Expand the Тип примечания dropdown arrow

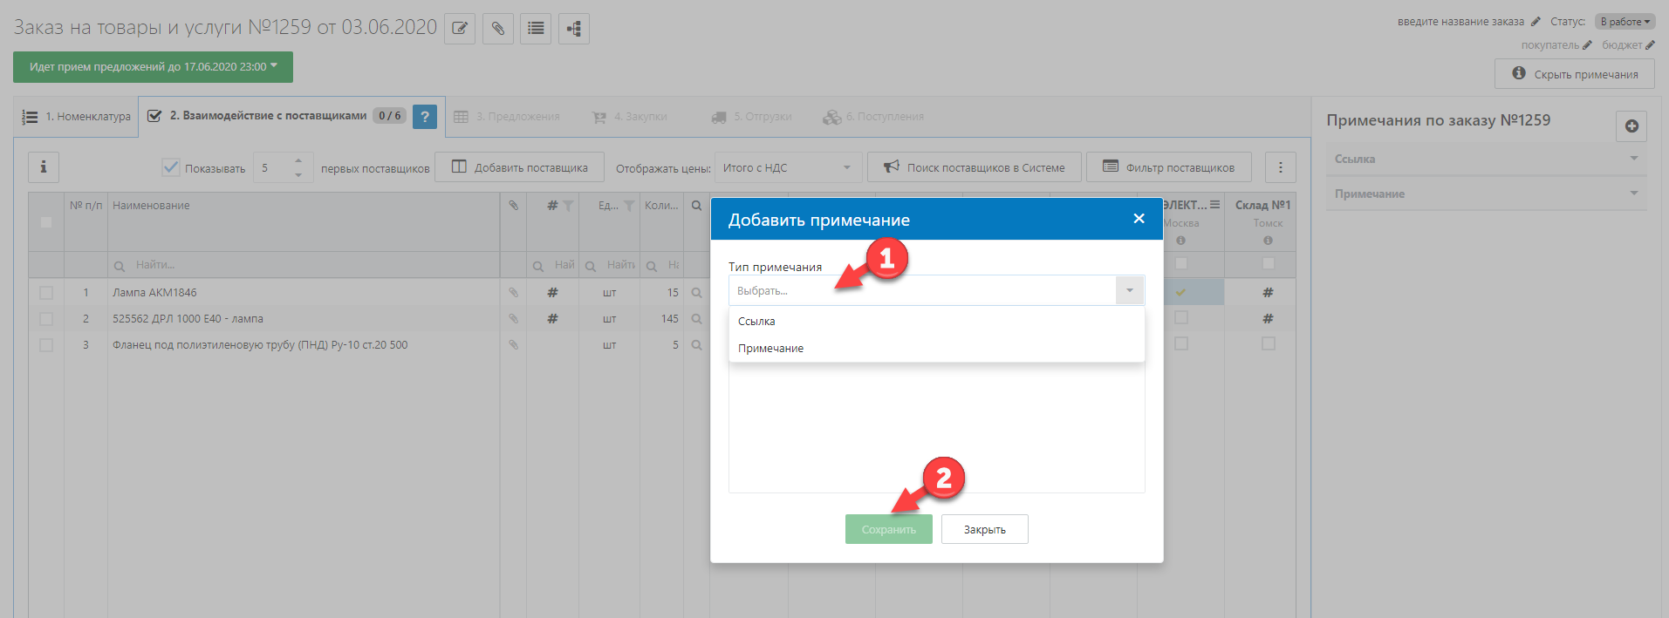1129,290
